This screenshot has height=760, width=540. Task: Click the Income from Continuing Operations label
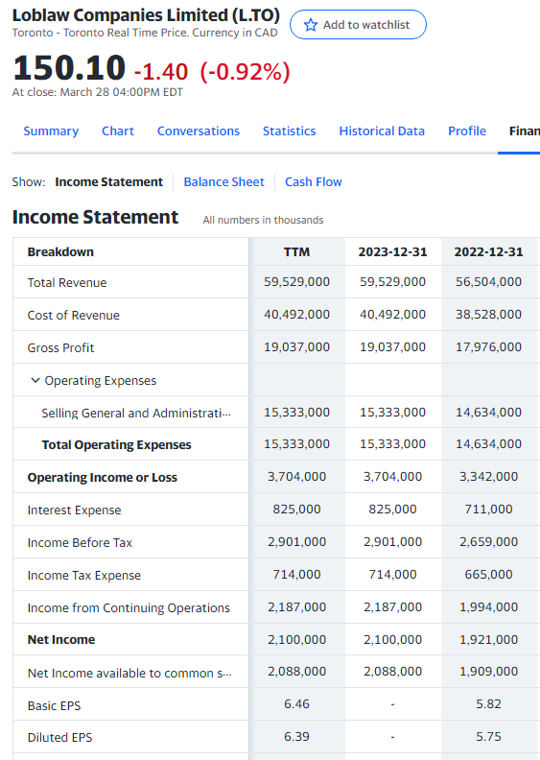click(x=129, y=607)
